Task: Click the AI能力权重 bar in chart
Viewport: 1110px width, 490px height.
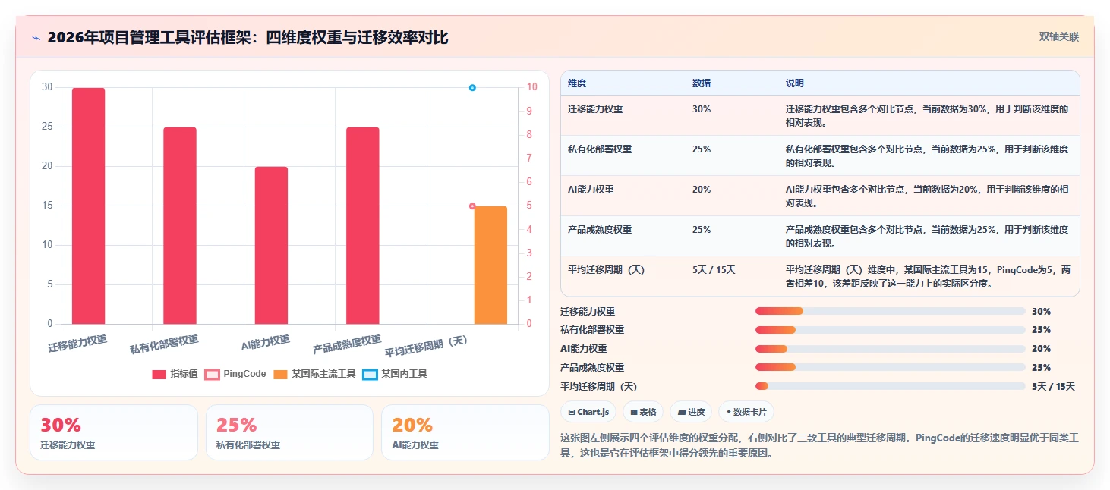Action: click(x=271, y=246)
